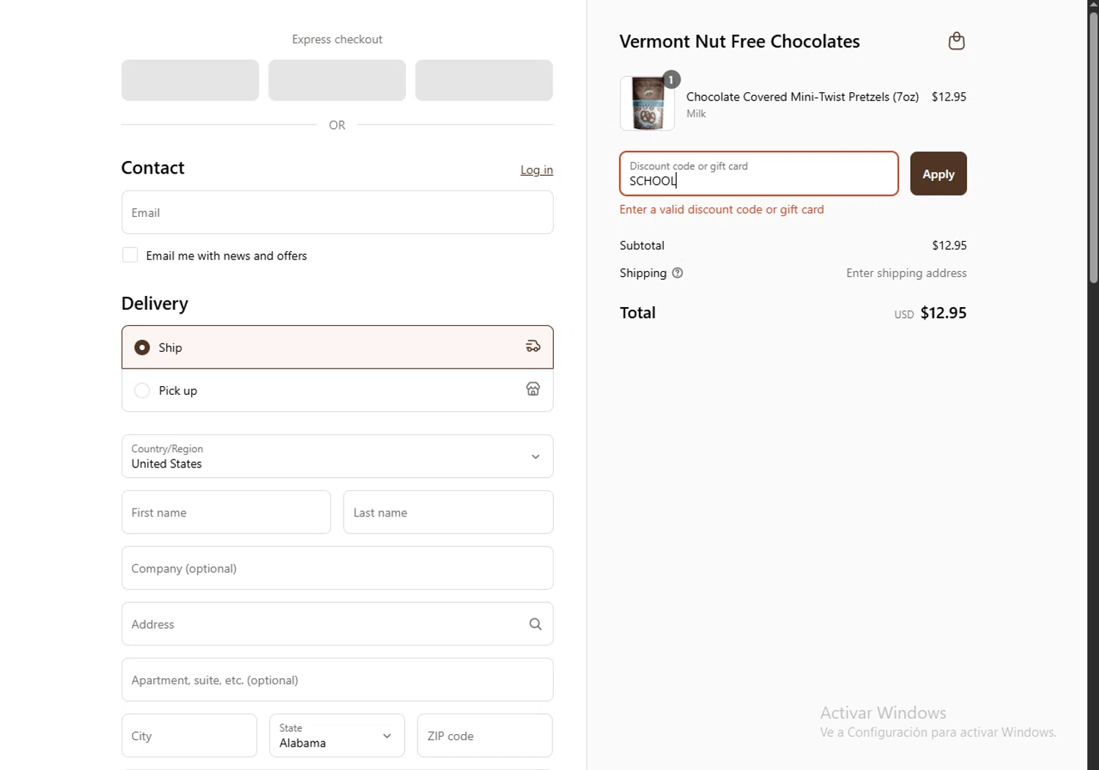Viewport: 1099px width, 770px height.
Task: Apply the discount code
Action: [x=938, y=174]
